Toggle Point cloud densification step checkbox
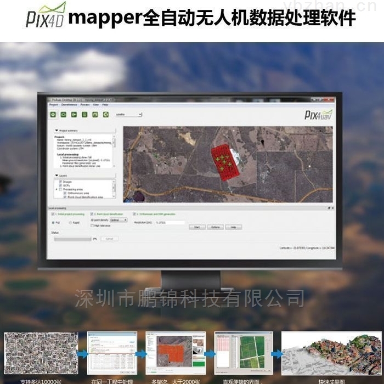 pyautogui.click(x=92, y=214)
